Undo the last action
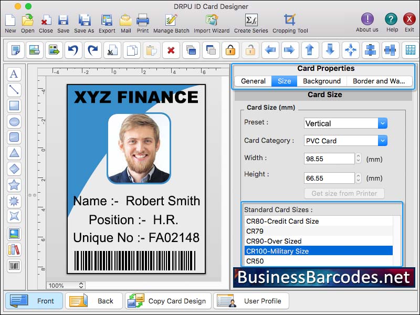 (72, 50)
